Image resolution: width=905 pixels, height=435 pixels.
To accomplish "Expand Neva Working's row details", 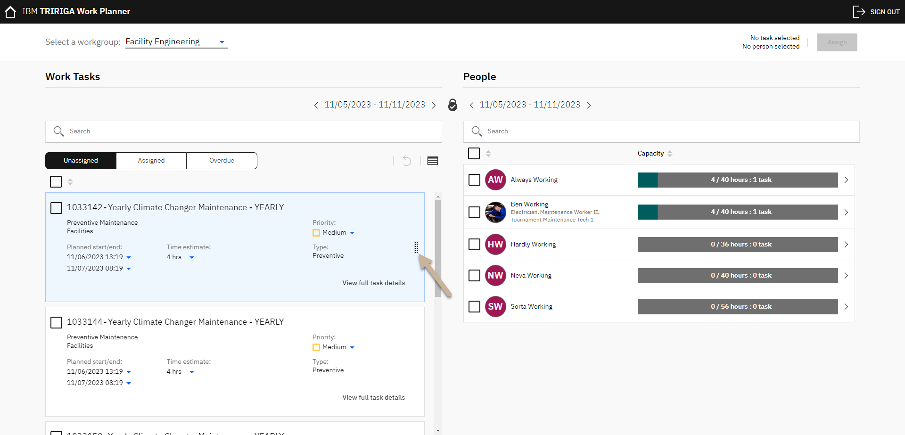I will tap(846, 275).
